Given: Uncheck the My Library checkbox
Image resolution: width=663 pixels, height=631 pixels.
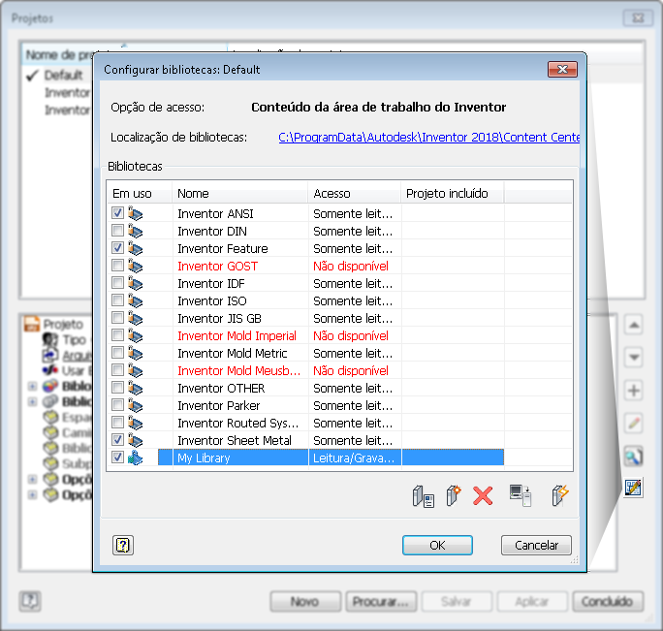Looking at the screenshot, I should coord(117,457).
